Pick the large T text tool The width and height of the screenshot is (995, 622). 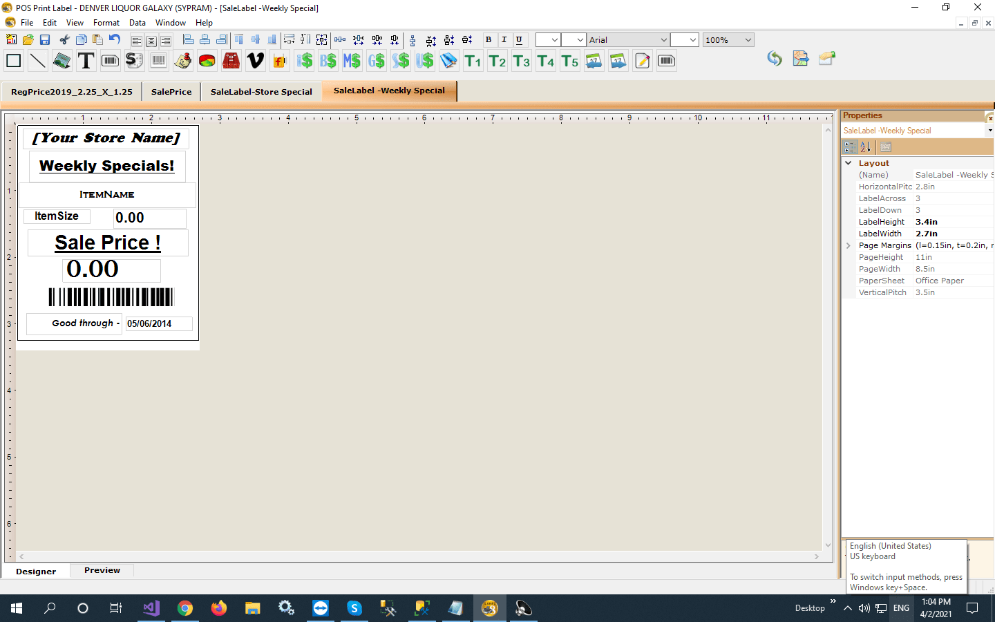coord(86,61)
